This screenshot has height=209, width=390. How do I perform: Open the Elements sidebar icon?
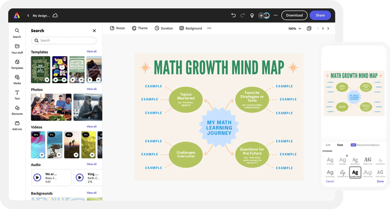coord(17,108)
